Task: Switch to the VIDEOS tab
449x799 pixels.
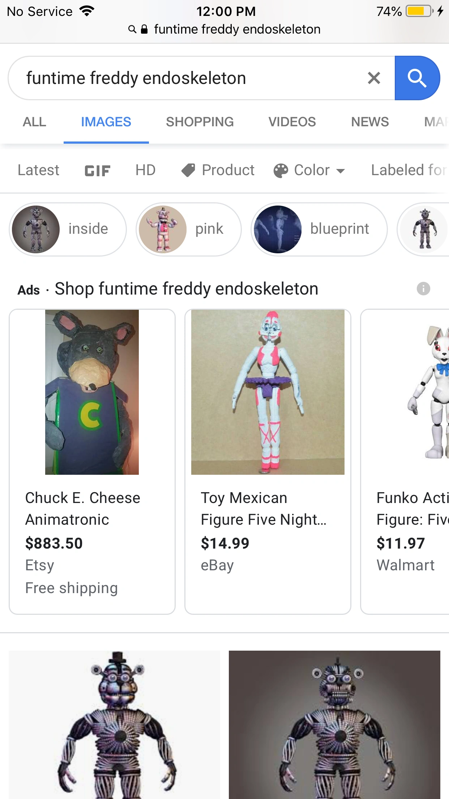Action: coord(292,122)
